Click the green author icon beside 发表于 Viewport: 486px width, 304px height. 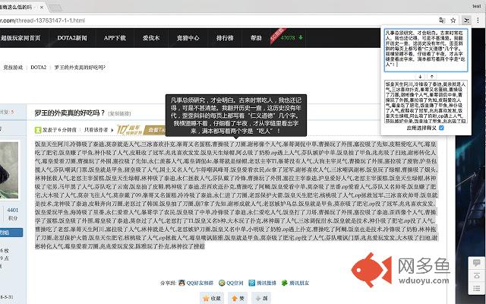38,130
